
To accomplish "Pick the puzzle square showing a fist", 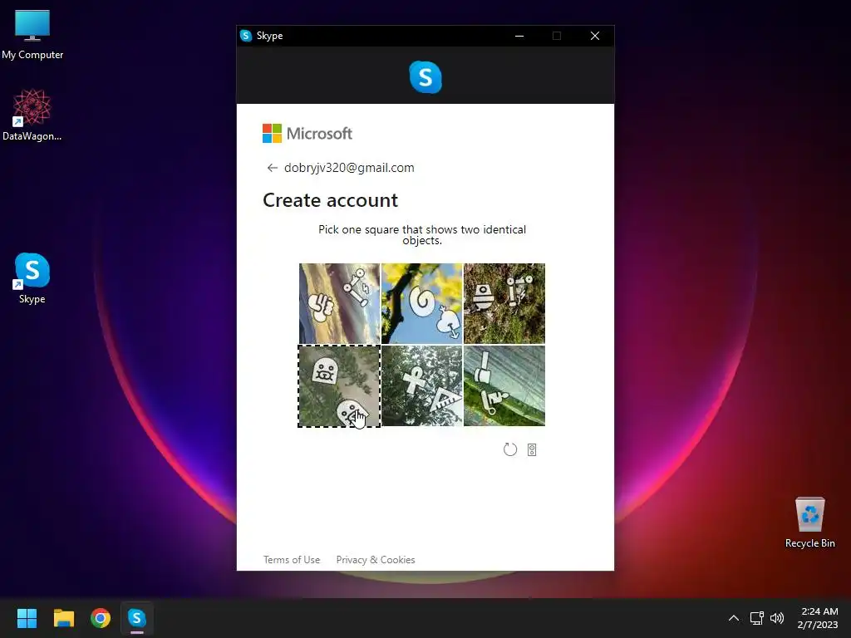I will 339,303.
